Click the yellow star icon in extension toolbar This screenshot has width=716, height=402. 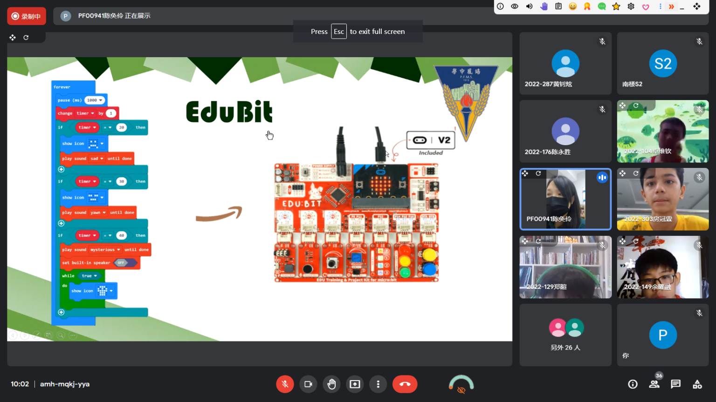click(x=616, y=7)
